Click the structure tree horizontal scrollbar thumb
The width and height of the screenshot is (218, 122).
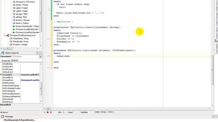pyautogui.click(x=8, y=48)
